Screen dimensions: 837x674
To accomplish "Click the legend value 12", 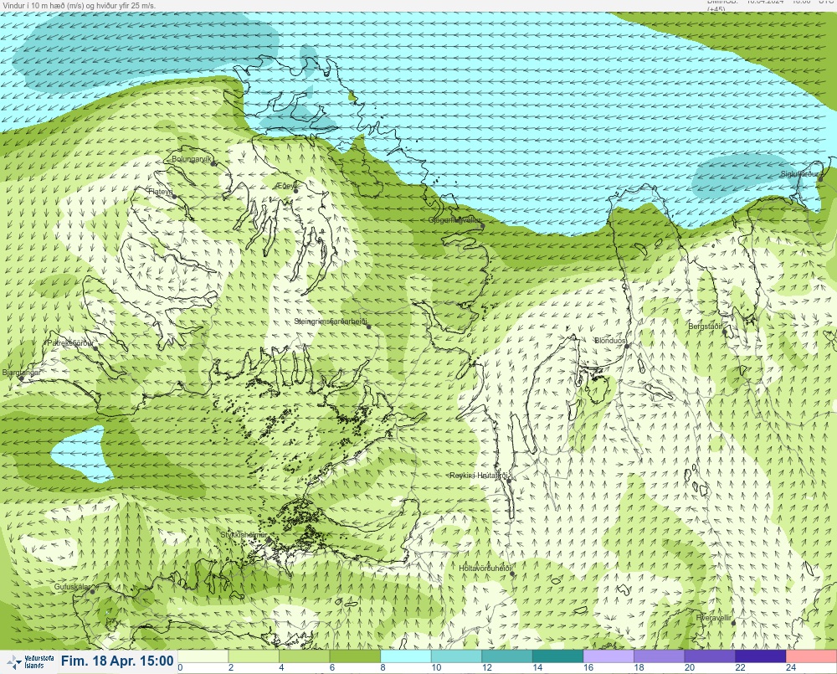I will (486, 667).
